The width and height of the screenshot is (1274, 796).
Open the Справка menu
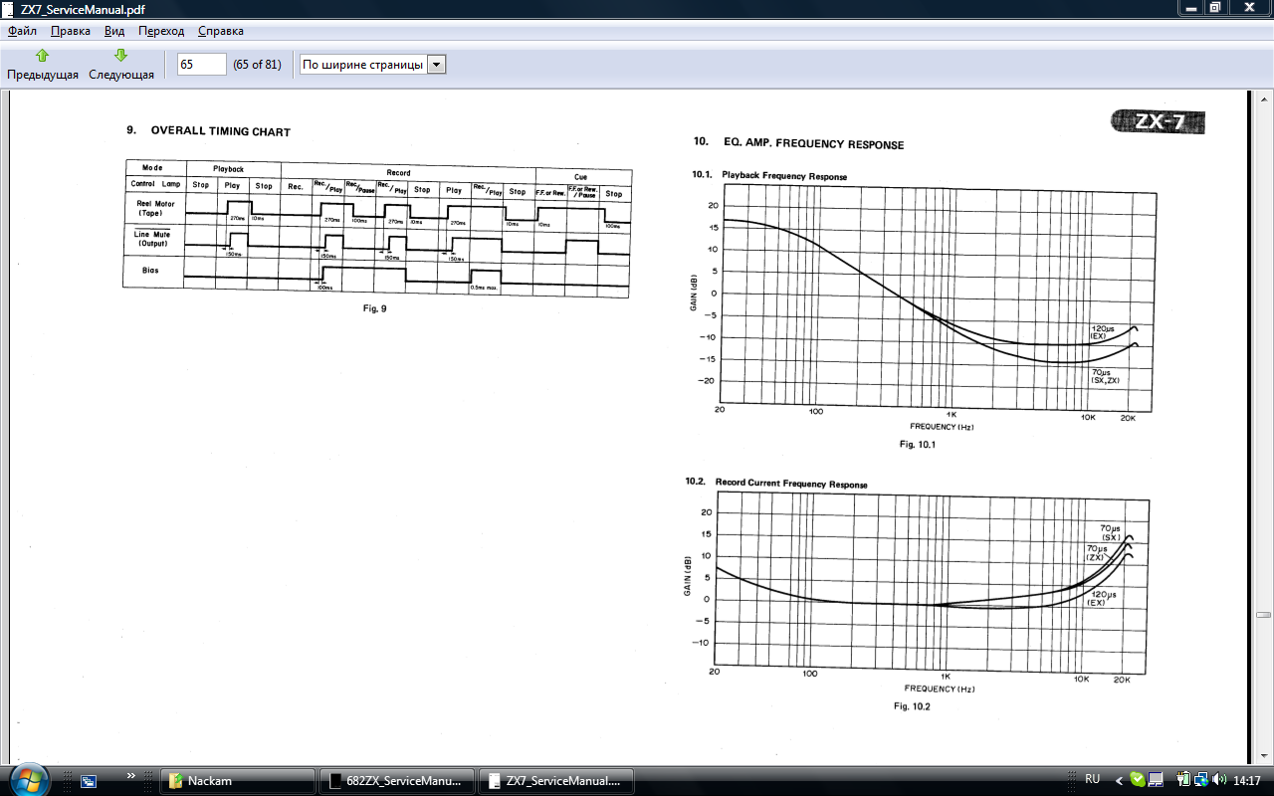[x=221, y=31]
